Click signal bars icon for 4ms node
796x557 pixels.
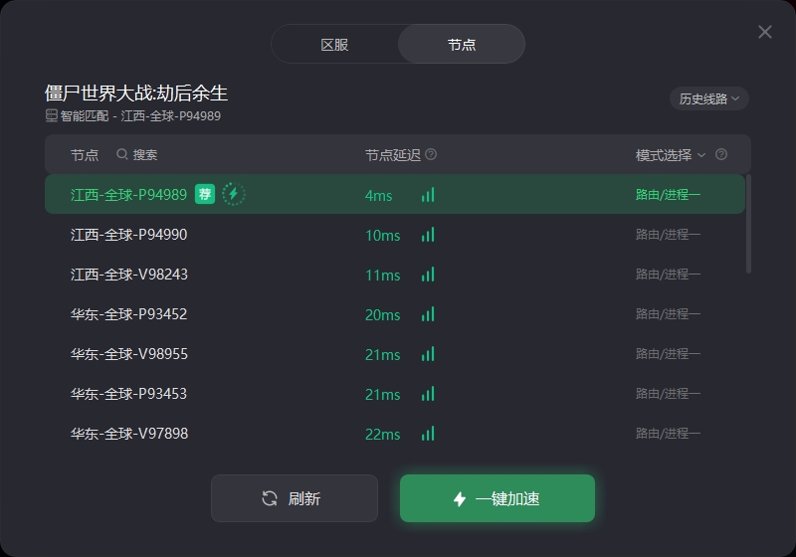coord(428,195)
